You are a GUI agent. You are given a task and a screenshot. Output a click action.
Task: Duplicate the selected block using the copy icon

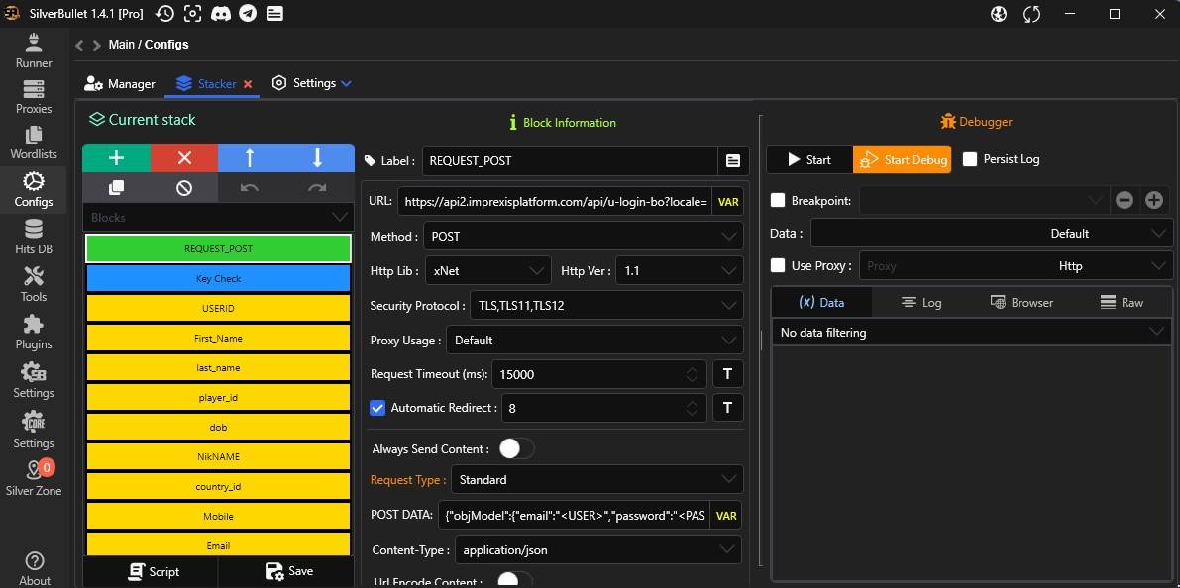coord(116,187)
